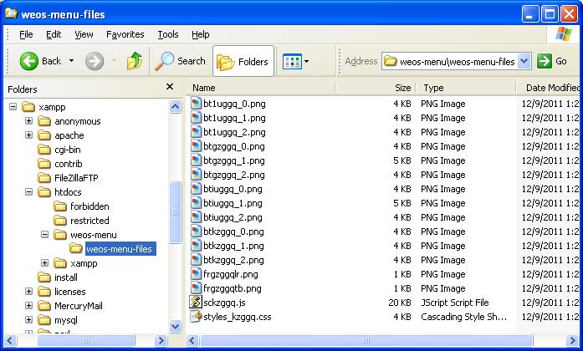Select the frgzggqtb.png file icon
583x351 pixels.
click(197, 288)
